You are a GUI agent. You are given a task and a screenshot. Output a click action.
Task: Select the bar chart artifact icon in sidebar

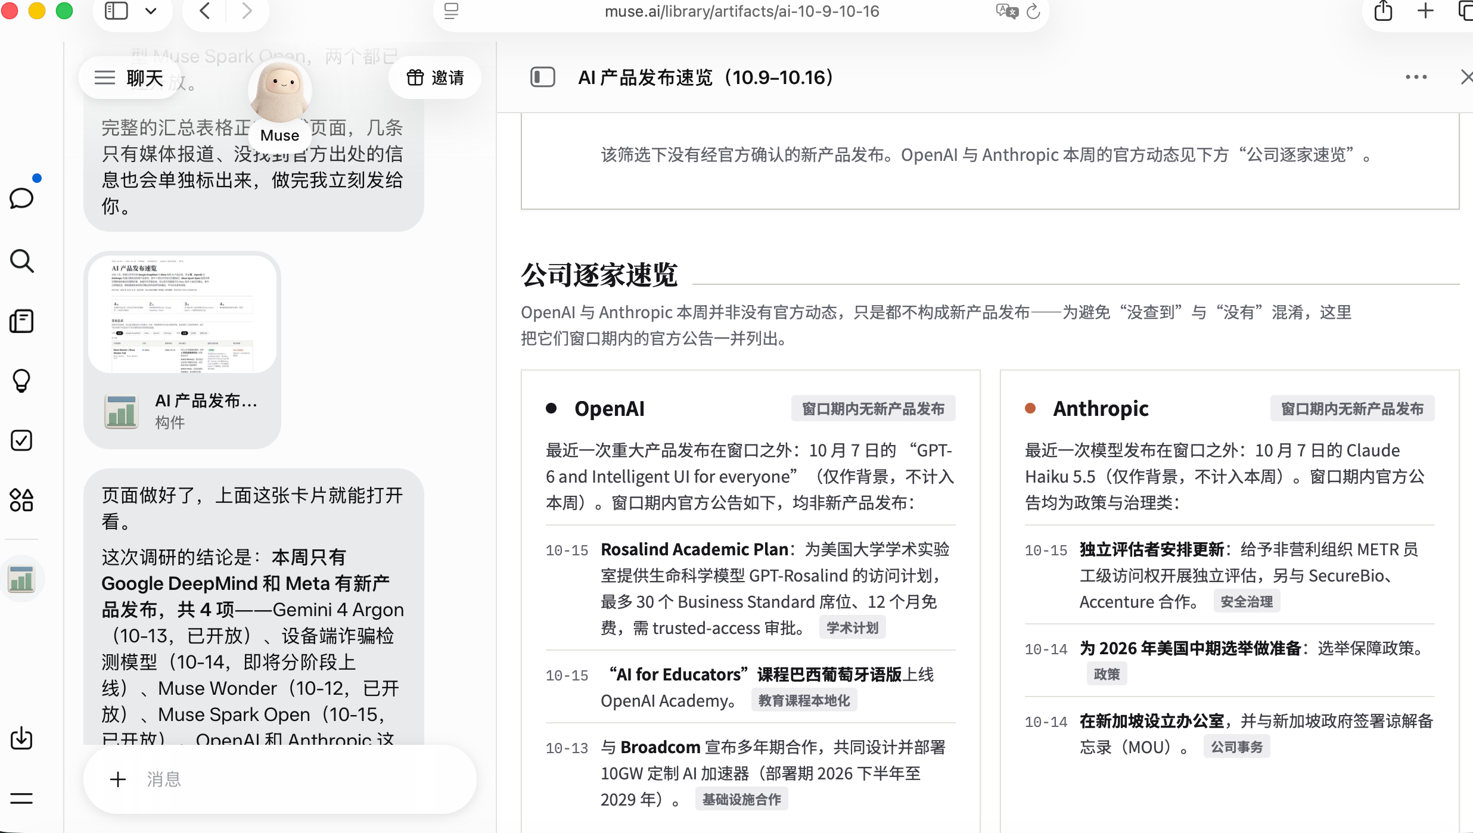pyautogui.click(x=21, y=579)
